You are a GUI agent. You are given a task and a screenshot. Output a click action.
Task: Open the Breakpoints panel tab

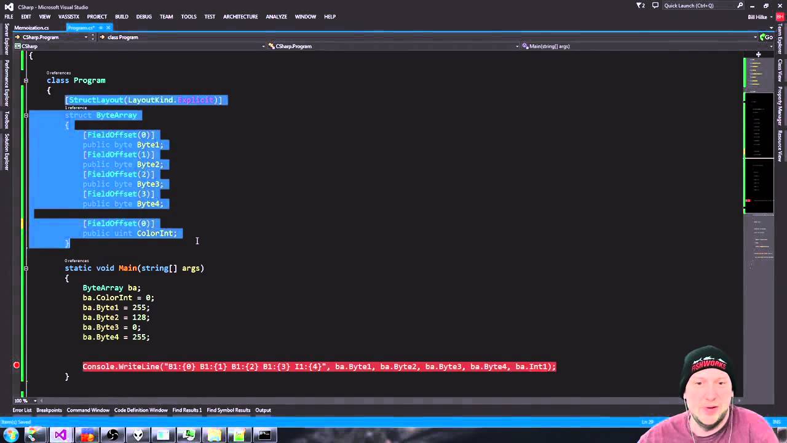(49, 410)
